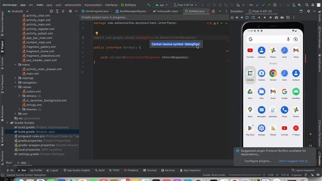Open emulator panel settings gear

308,11
